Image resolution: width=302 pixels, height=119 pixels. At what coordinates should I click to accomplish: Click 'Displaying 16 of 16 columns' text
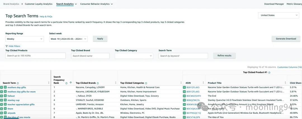click(x=262, y=67)
